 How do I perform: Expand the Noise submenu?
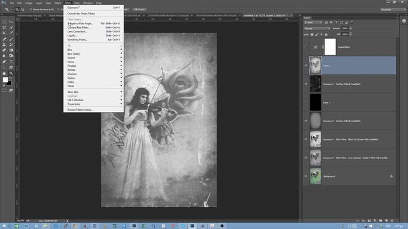tap(94, 62)
